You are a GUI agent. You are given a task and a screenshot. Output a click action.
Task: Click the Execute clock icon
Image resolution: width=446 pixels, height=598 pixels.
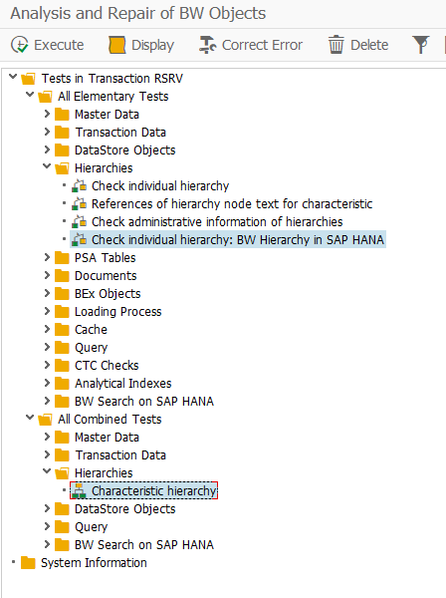coord(19,45)
